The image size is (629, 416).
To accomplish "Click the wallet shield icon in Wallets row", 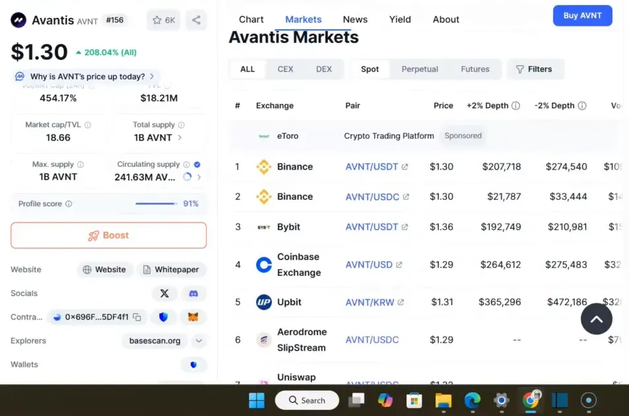I will [194, 365].
